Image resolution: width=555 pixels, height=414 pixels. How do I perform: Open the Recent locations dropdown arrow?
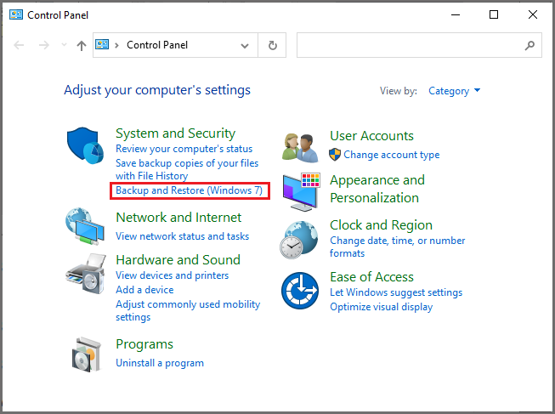64,44
